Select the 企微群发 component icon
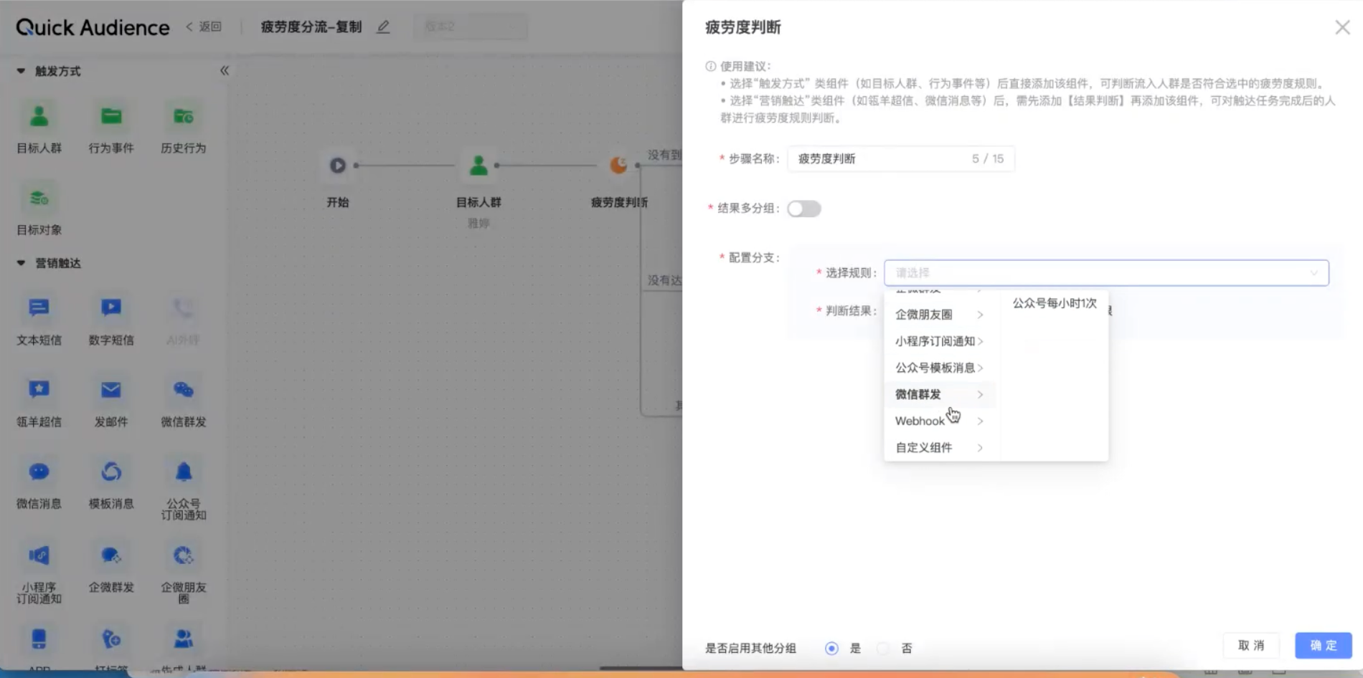Image resolution: width=1363 pixels, height=678 pixels. (x=111, y=555)
